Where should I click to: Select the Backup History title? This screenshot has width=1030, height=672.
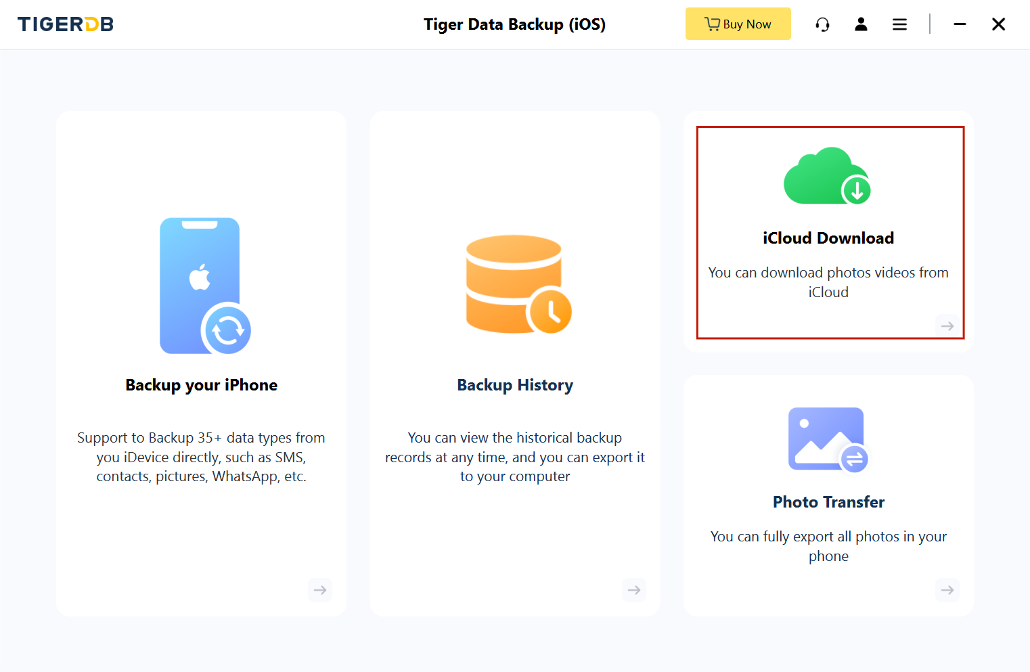[515, 385]
